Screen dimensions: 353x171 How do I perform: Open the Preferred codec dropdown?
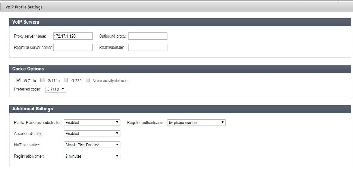[x=55, y=89]
